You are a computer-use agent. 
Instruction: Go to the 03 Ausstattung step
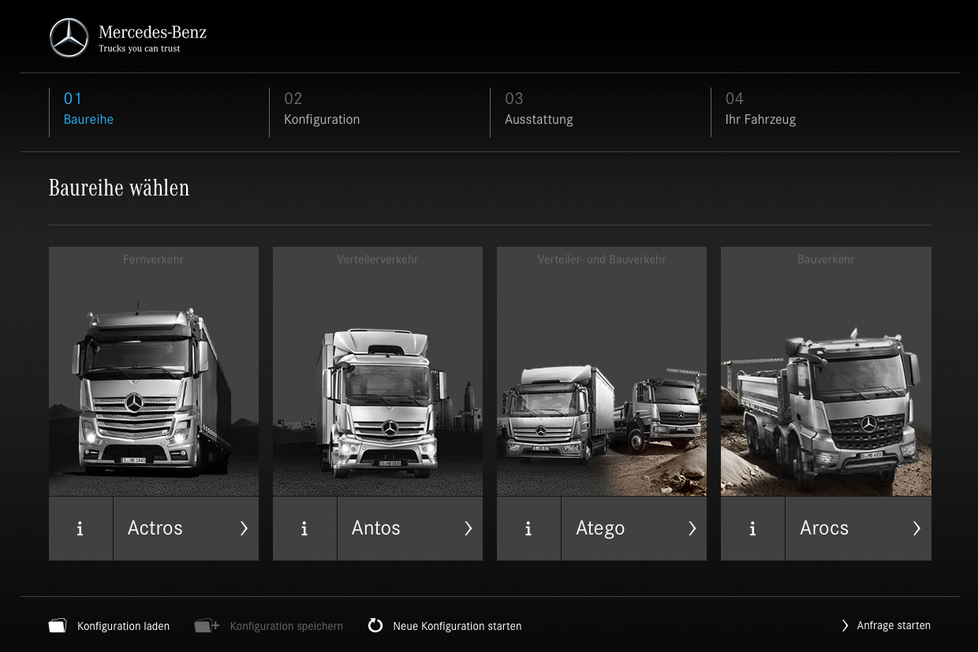(539, 110)
